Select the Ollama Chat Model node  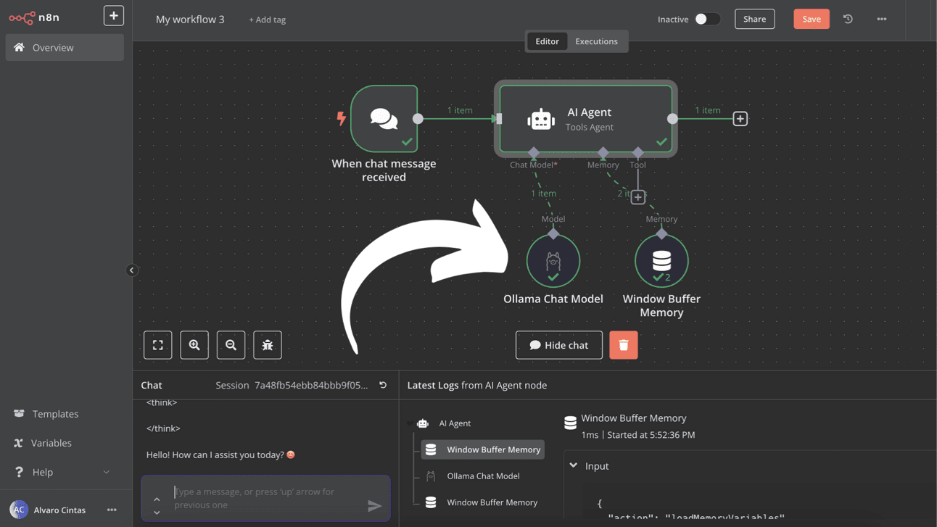click(553, 261)
